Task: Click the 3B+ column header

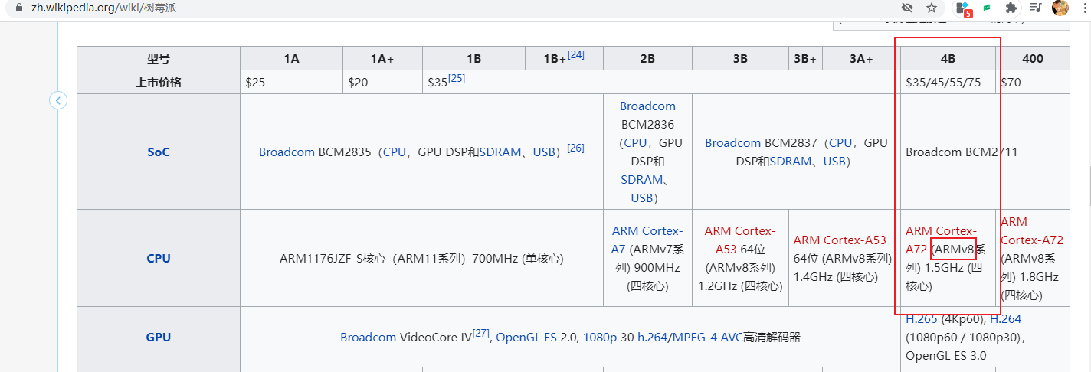Action: [805, 58]
